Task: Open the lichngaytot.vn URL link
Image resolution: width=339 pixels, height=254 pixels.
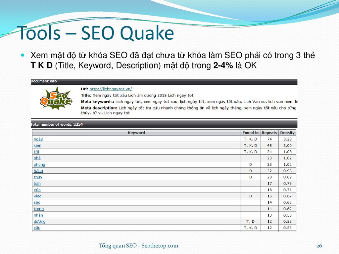Action: [111, 89]
